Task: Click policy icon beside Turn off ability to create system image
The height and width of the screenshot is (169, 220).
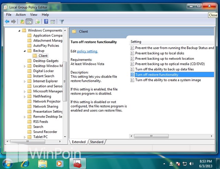Action: 132,80
